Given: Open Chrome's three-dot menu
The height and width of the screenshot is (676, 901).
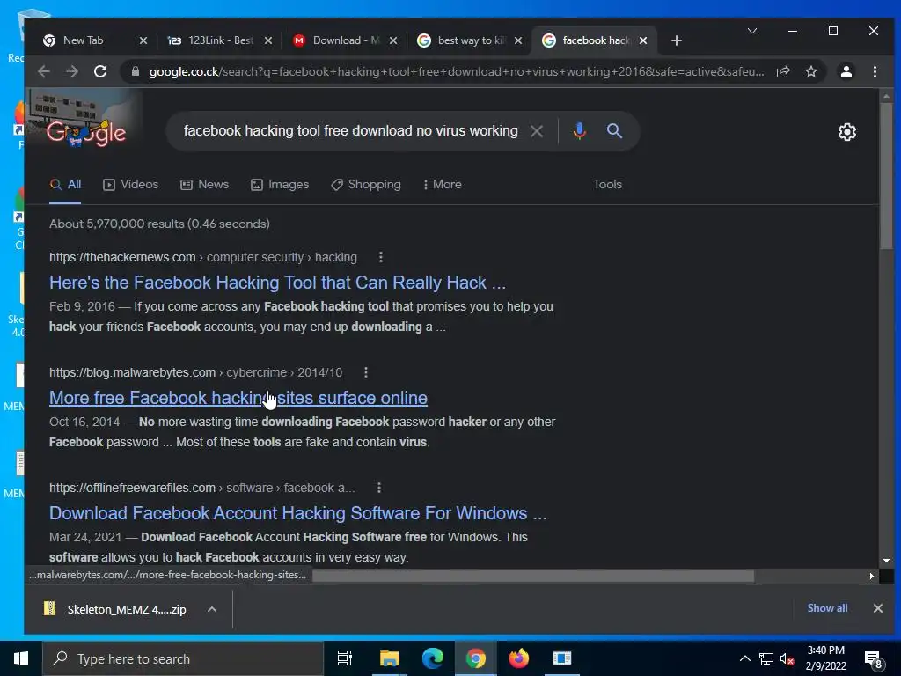Looking at the screenshot, I should click(875, 71).
